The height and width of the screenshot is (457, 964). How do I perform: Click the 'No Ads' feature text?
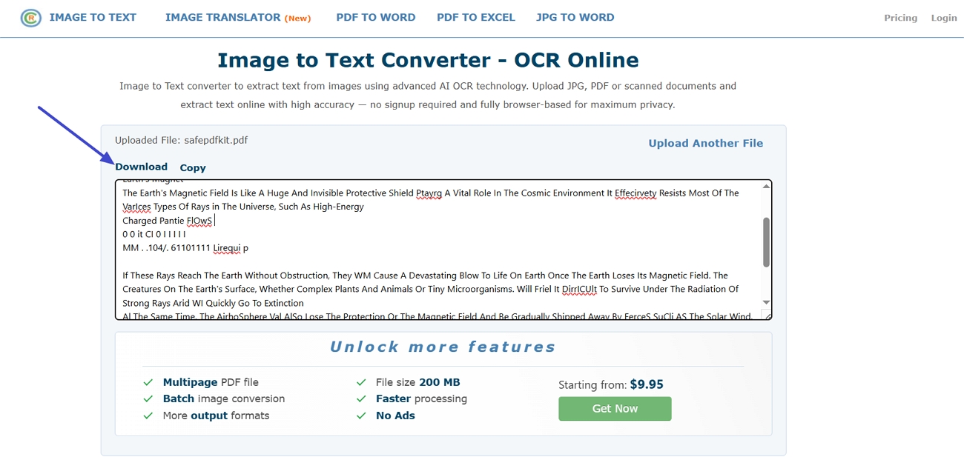(395, 416)
